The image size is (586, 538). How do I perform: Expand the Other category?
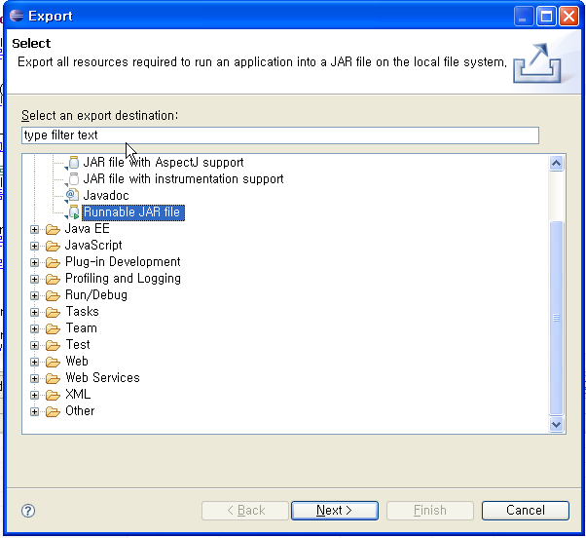(34, 411)
